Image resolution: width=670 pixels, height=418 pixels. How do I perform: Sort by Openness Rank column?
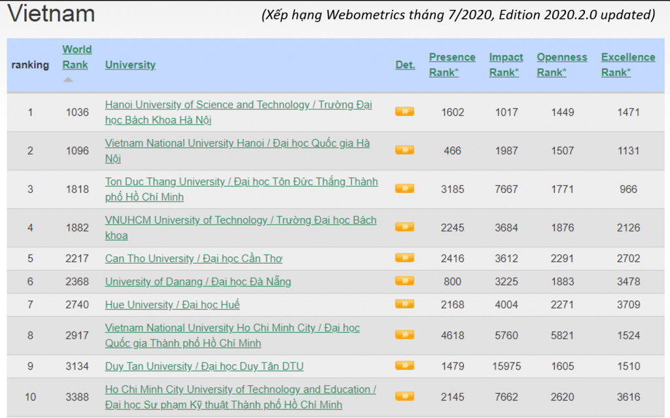(562, 65)
